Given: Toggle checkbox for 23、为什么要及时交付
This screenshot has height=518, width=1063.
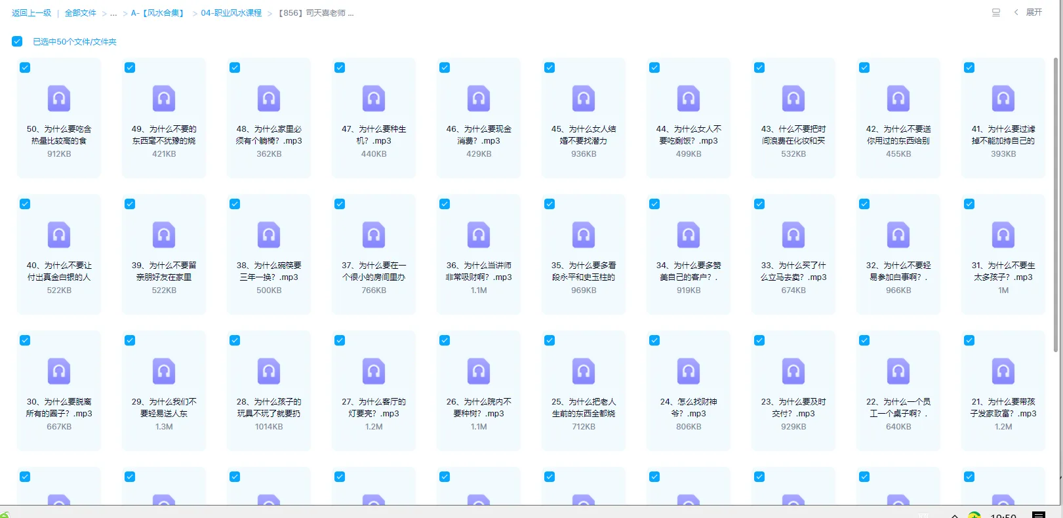Looking at the screenshot, I should pos(759,340).
